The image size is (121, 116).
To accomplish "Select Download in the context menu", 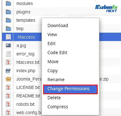I will point(58,25).
